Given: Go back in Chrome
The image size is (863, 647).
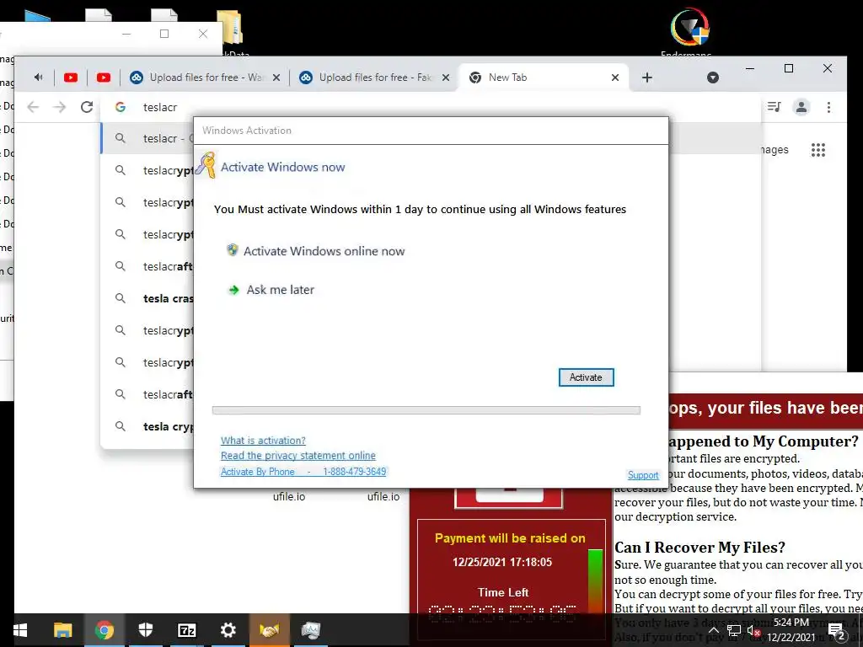Looking at the screenshot, I should tap(33, 107).
